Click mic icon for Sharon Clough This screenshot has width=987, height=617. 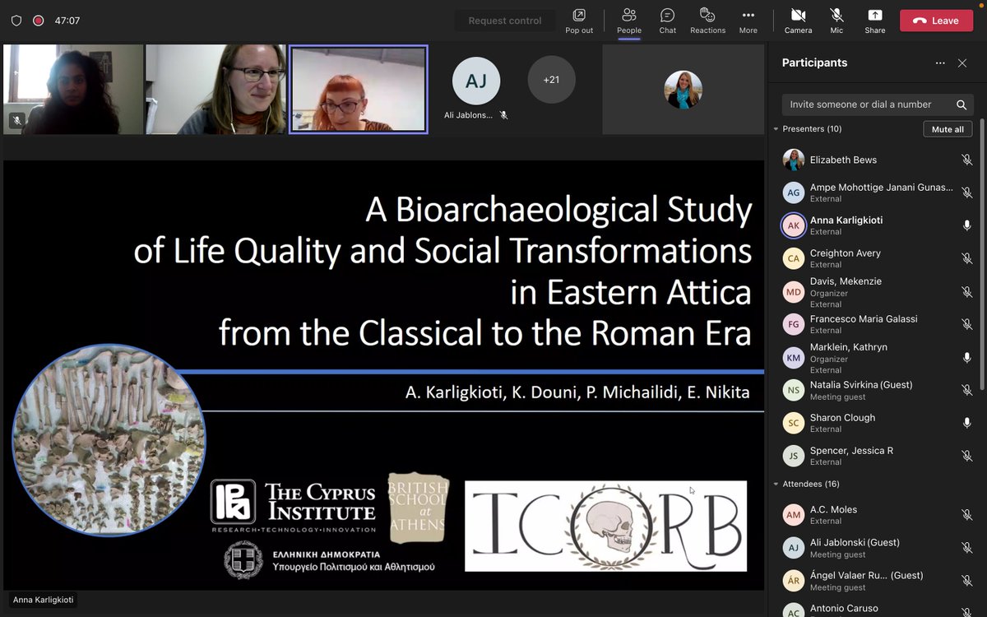click(967, 423)
